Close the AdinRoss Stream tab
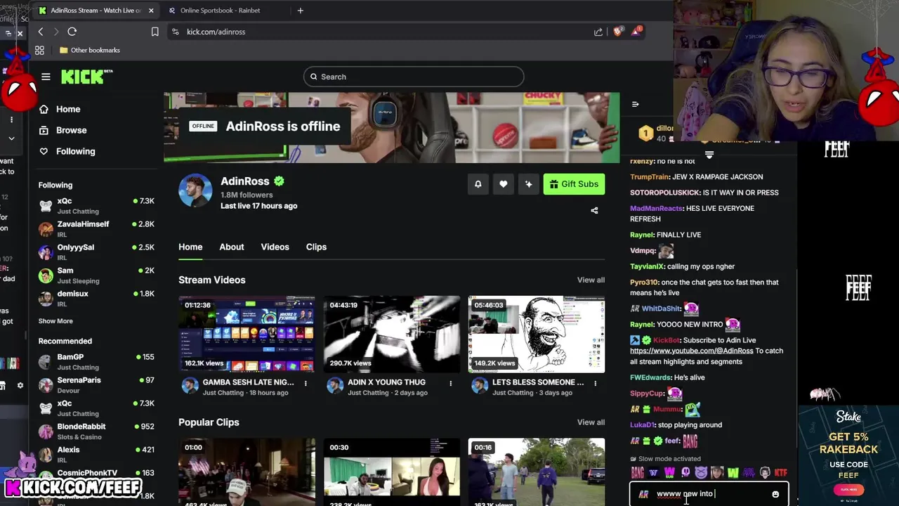This screenshot has height=506, width=899. [151, 11]
